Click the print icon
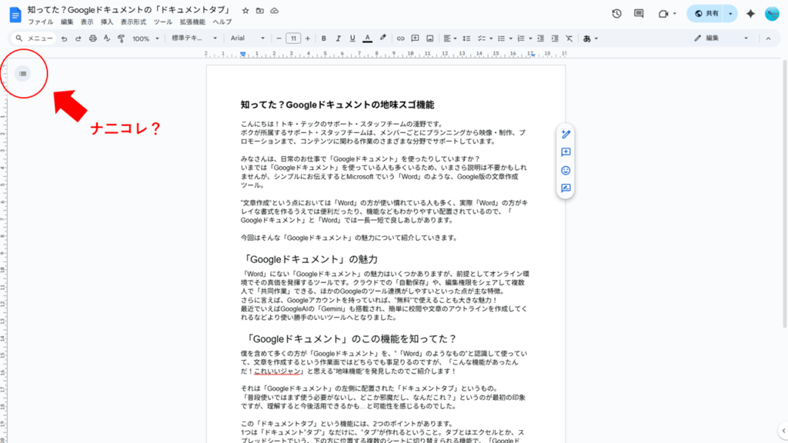 (91, 38)
